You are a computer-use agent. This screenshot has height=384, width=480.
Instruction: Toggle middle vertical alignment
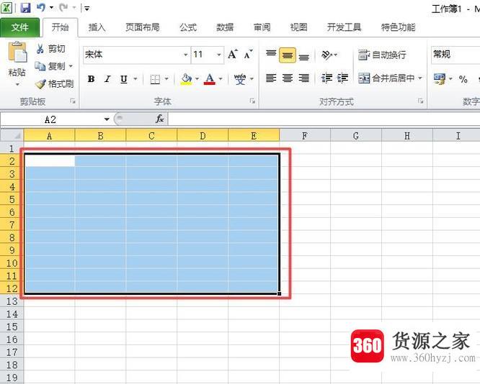[x=288, y=55]
